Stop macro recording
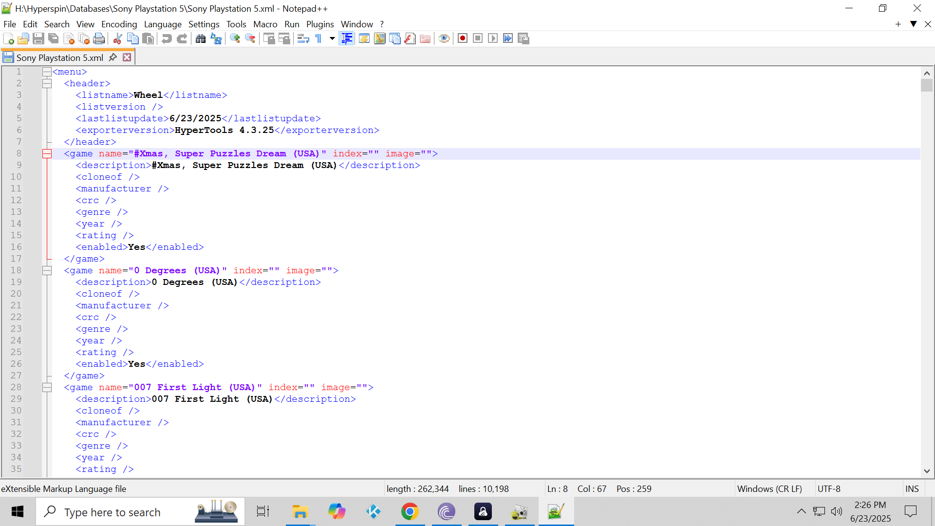Screen dimensions: 935x526 [x=478, y=38]
